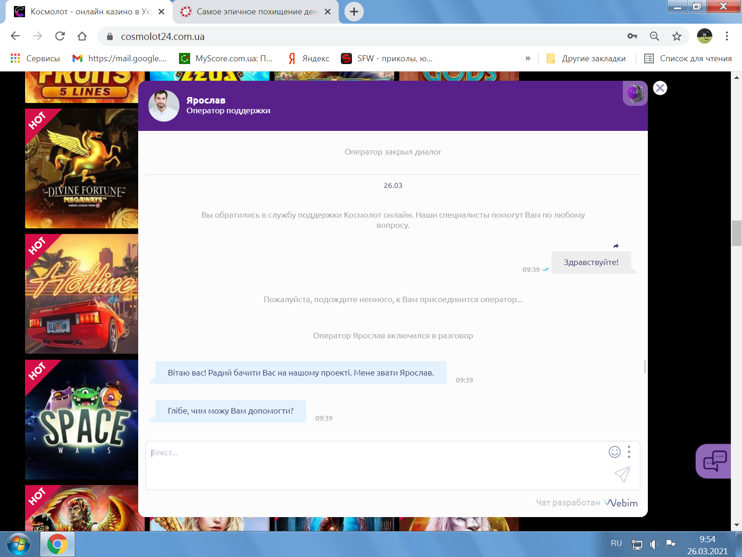742x557 pixels.
Task: Close the Космолот tab
Action: tap(161, 12)
